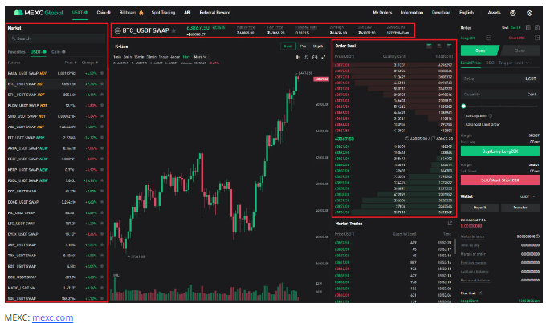Open the MEXC Global home logo

point(39,13)
